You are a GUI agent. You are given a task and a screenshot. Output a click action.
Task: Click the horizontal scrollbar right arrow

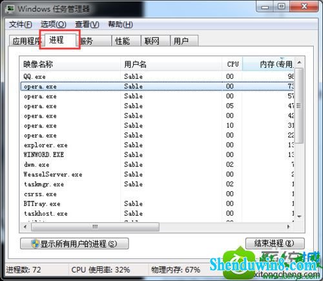click(289, 227)
